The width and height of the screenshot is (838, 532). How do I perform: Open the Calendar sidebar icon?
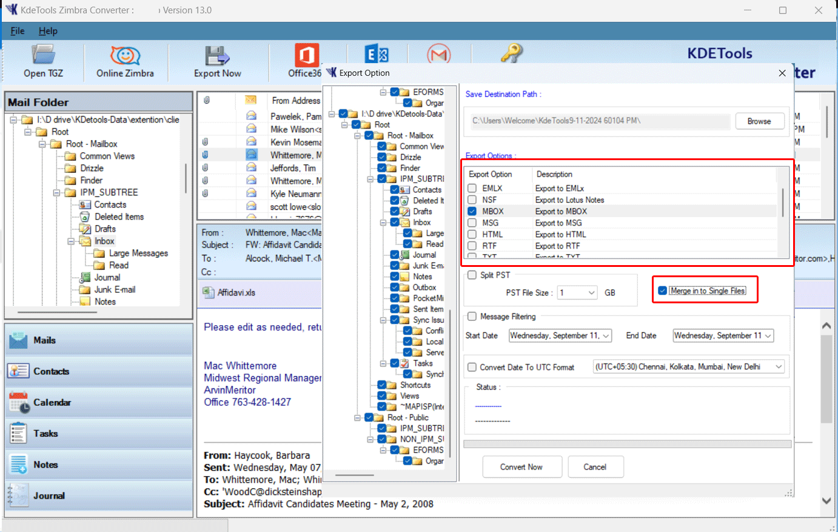coord(18,403)
